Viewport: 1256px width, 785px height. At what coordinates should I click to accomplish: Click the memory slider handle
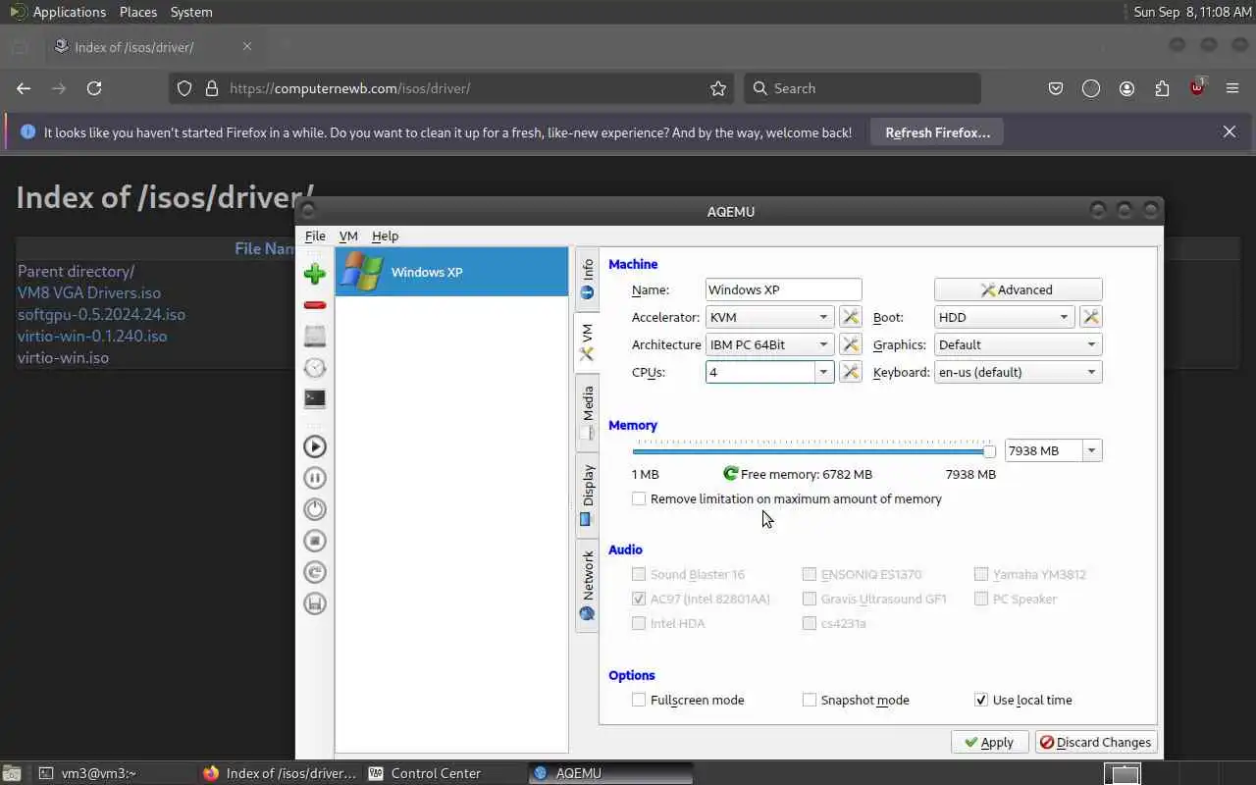(x=989, y=450)
